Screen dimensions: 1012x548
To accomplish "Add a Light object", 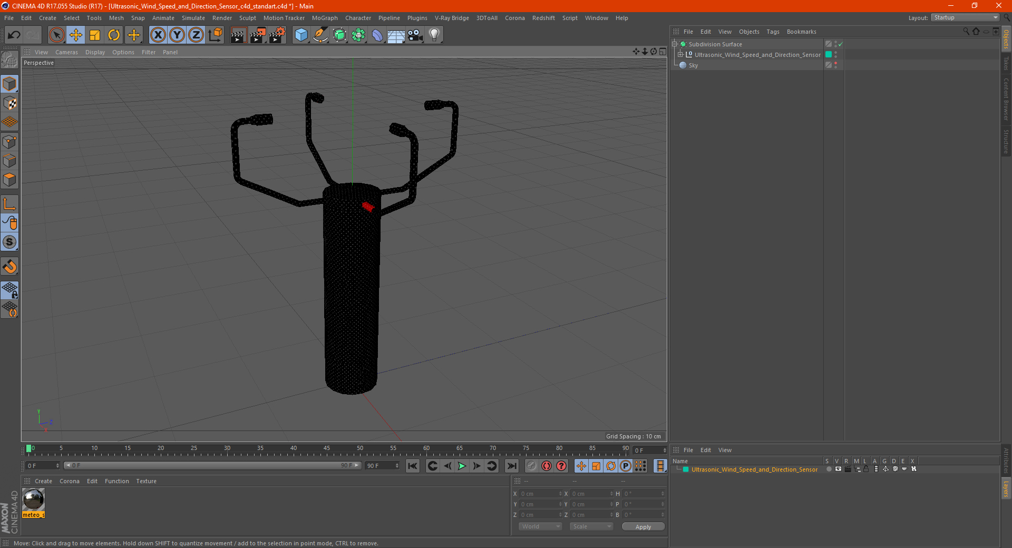I will [434, 35].
